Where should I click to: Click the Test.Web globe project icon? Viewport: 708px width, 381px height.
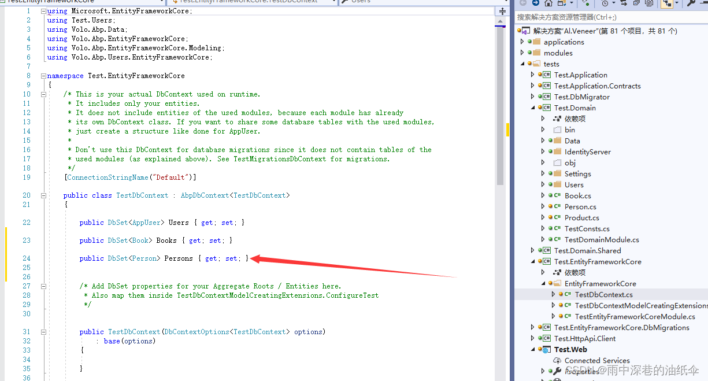[x=547, y=349]
